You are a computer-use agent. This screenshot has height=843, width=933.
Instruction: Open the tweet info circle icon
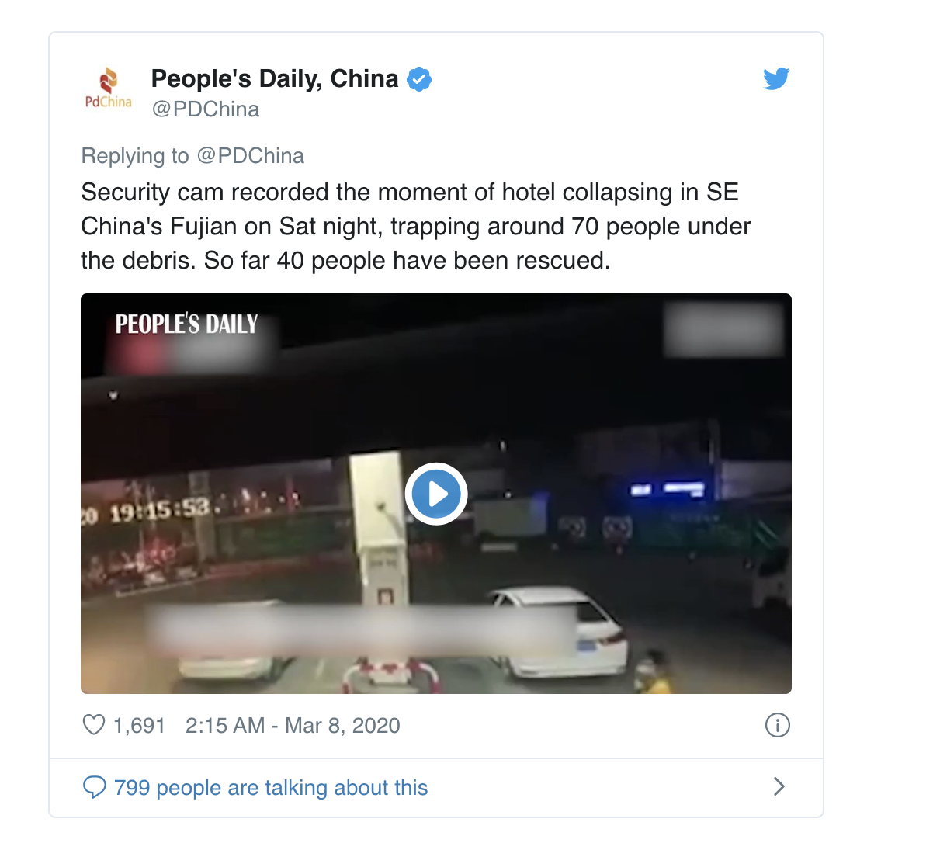coord(777,725)
